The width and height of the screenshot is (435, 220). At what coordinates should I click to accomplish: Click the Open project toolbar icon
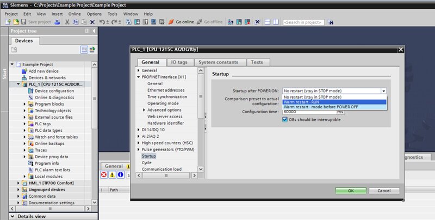click(x=16, y=22)
